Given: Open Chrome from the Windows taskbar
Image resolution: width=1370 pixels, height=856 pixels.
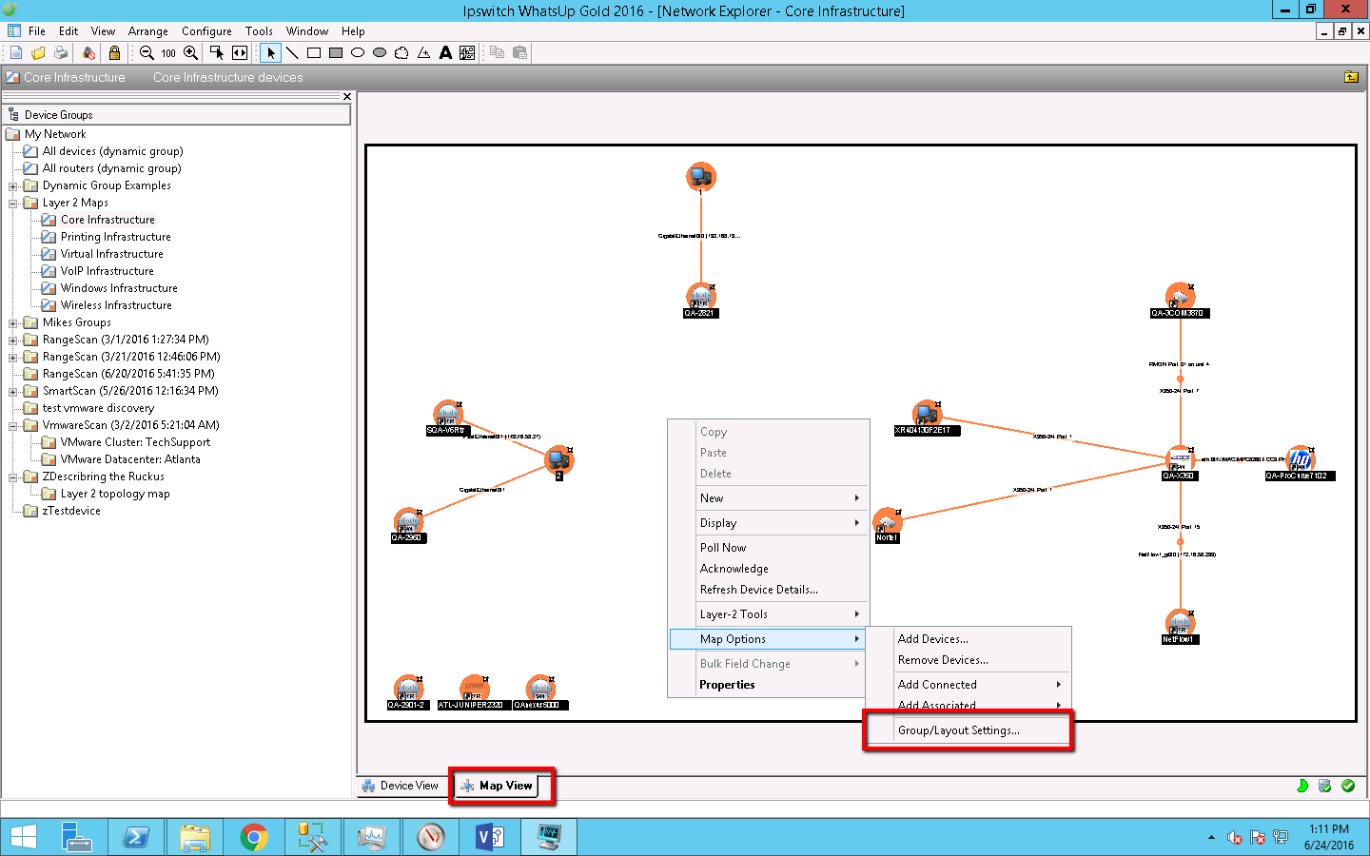Looking at the screenshot, I should coord(254,837).
